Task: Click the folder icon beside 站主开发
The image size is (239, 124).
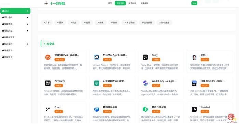Action: (x=3, y=50)
